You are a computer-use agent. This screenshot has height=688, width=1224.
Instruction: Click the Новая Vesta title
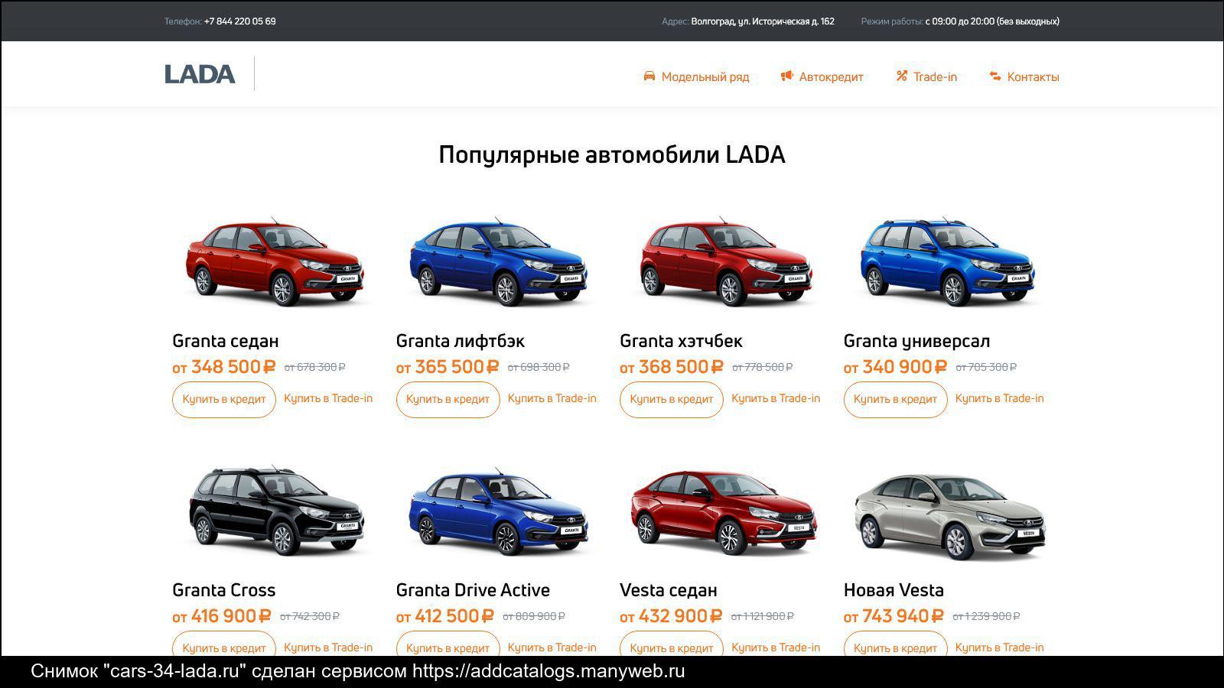(x=894, y=590)
